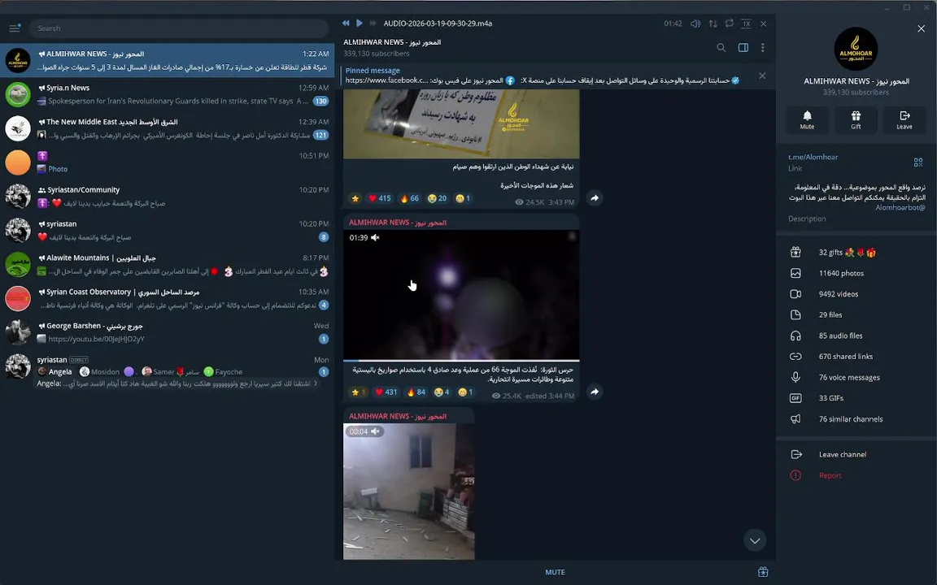This screenshot has height=585, width=937.
Task: Toggle audio player volume speaker icon
Action: (x=695, y=24)
